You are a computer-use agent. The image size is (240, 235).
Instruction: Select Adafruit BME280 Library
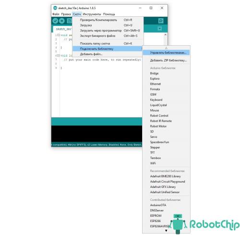(166, 176)
